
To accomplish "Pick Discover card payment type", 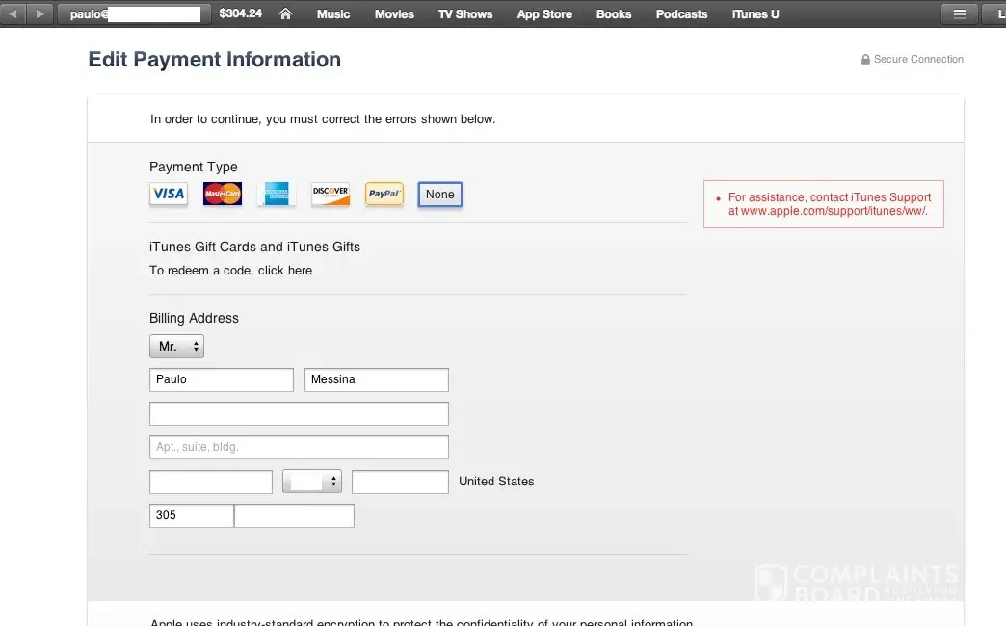I will coord(331,195).
